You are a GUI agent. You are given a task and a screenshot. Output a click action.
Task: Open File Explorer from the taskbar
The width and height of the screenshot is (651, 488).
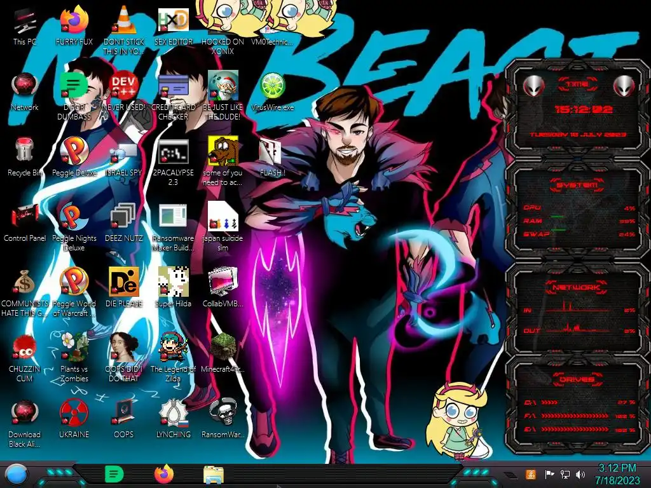(214, 475)
